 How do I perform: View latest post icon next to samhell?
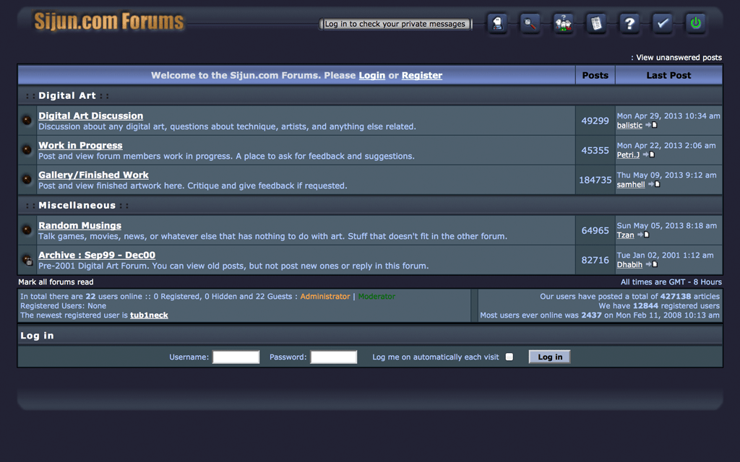[653, 185]
